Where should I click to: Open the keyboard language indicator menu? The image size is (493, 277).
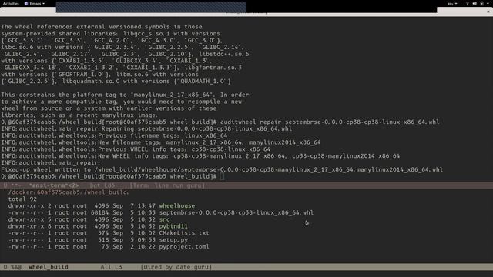point(452,4)
